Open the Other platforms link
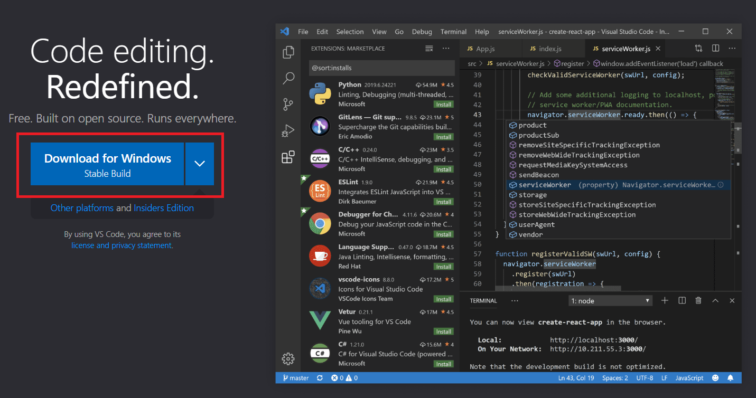The image size is (756, 398). 82,208
